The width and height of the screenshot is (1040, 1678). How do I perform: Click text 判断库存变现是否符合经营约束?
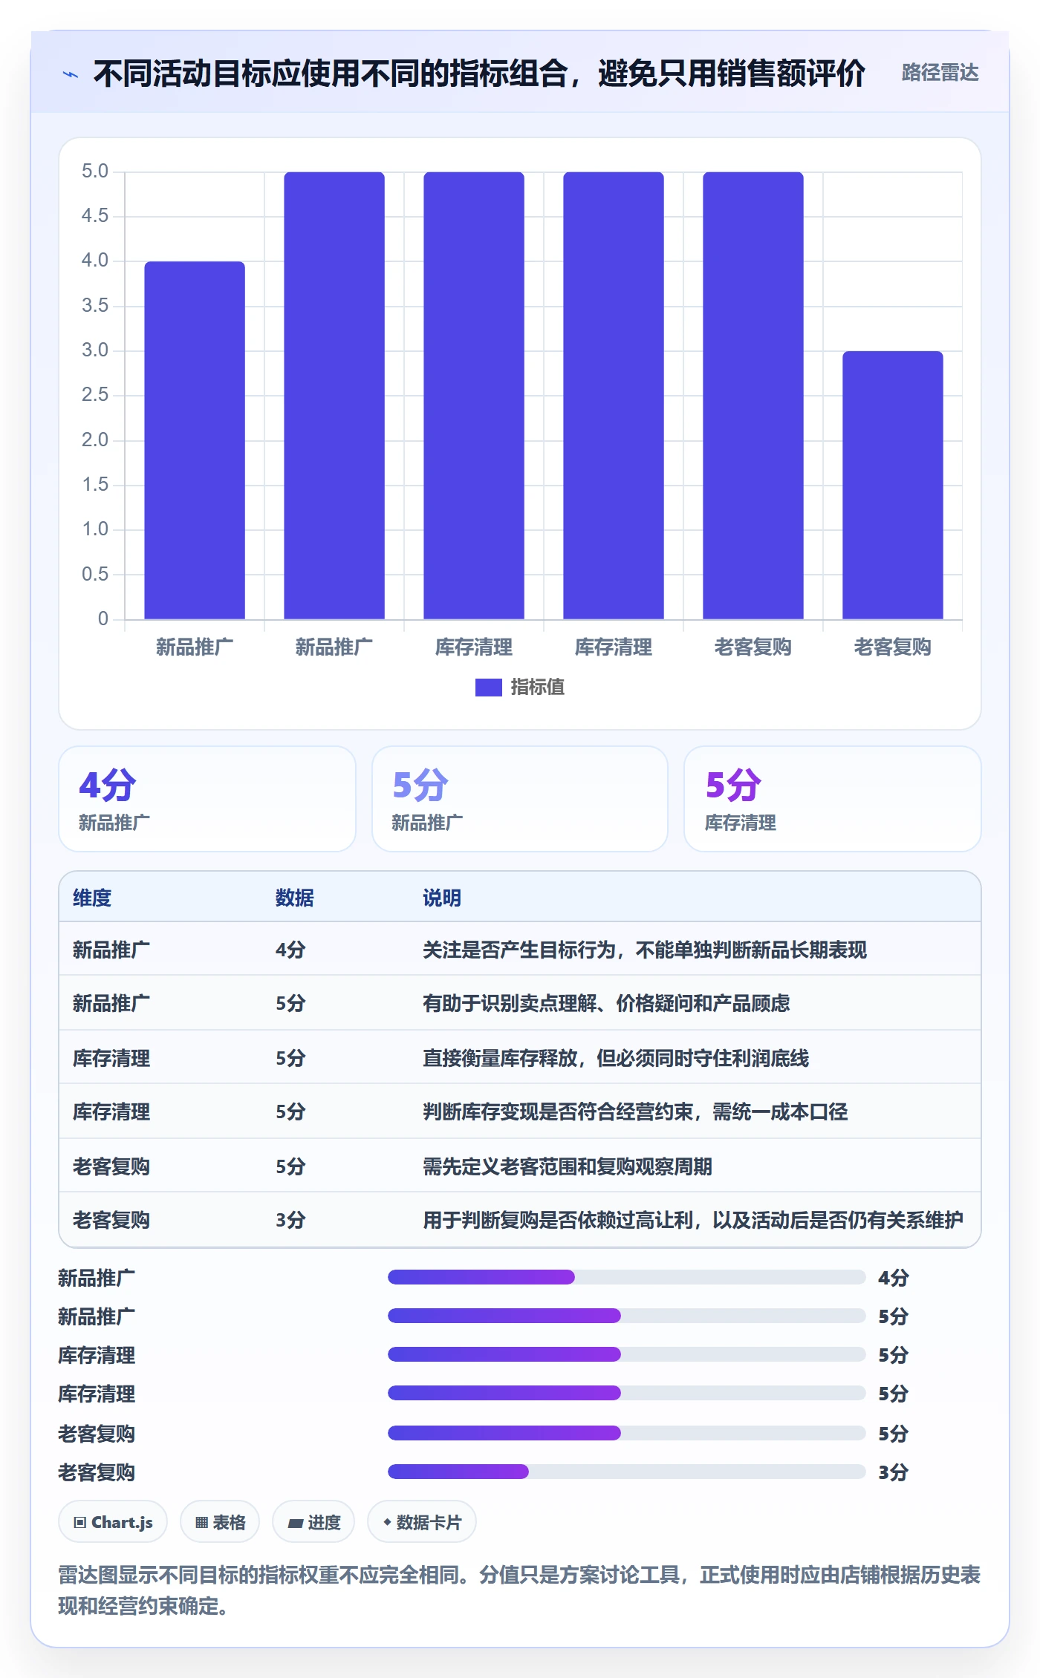click(558, 1111)
